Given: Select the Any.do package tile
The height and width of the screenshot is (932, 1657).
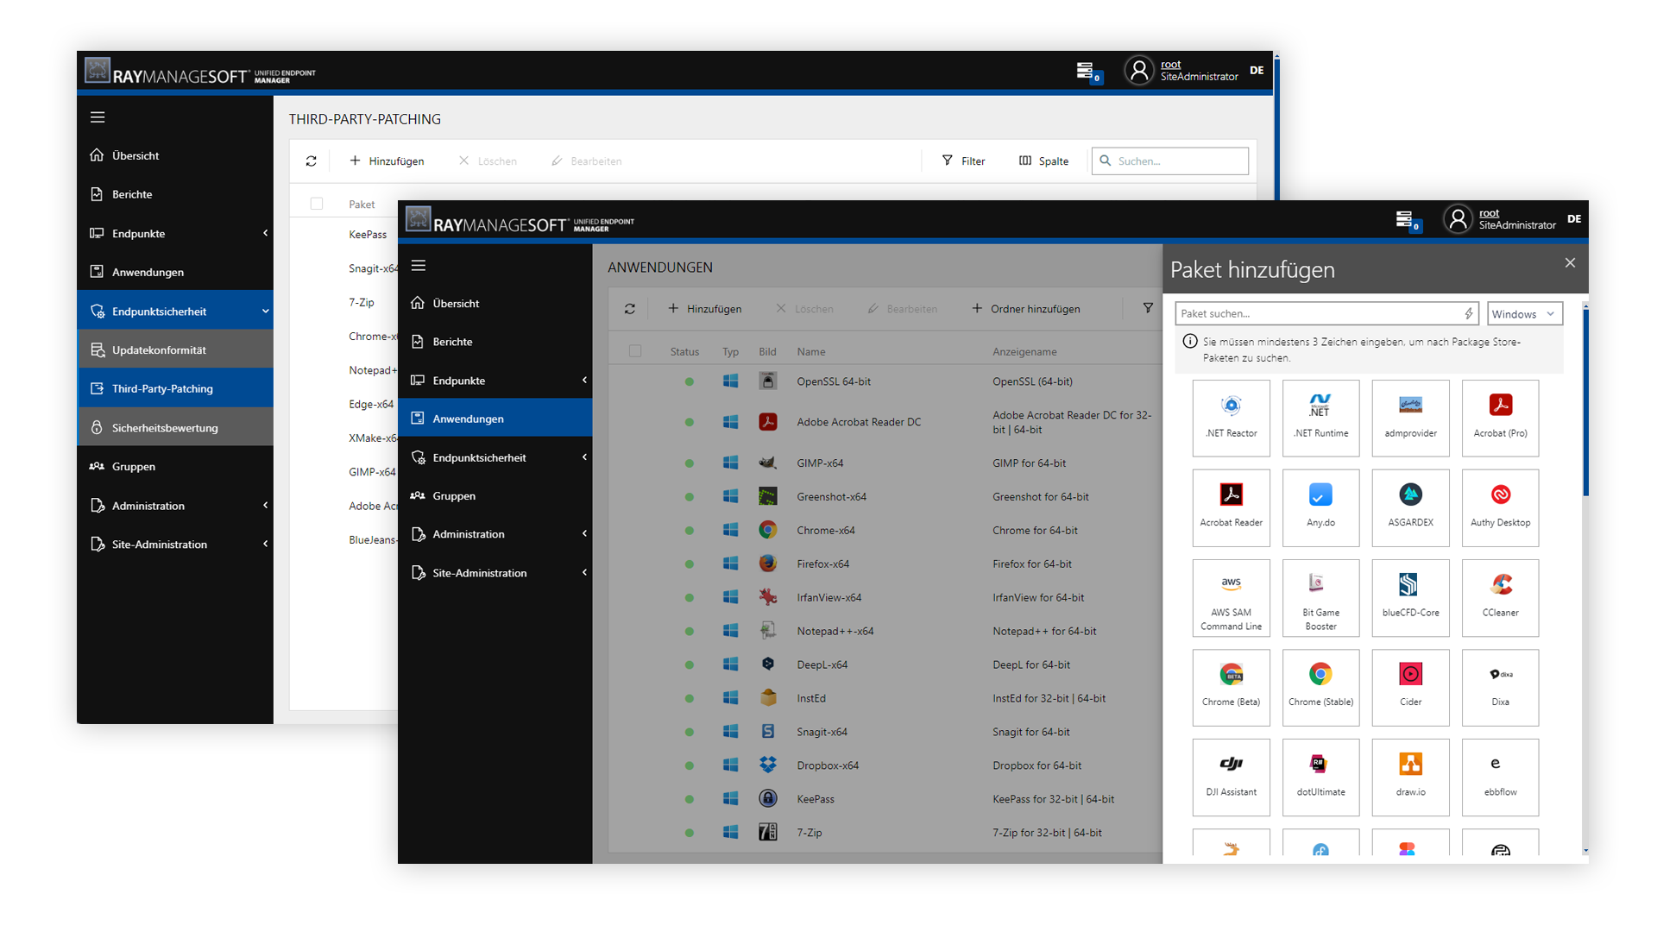Looking at the screenshot, I should [1320, 507].
